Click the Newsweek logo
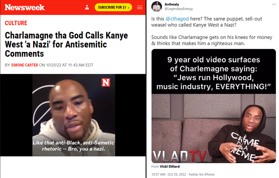The width and height of the screenshot is (279, 178). pyautogui.click(x=24, y=7)
